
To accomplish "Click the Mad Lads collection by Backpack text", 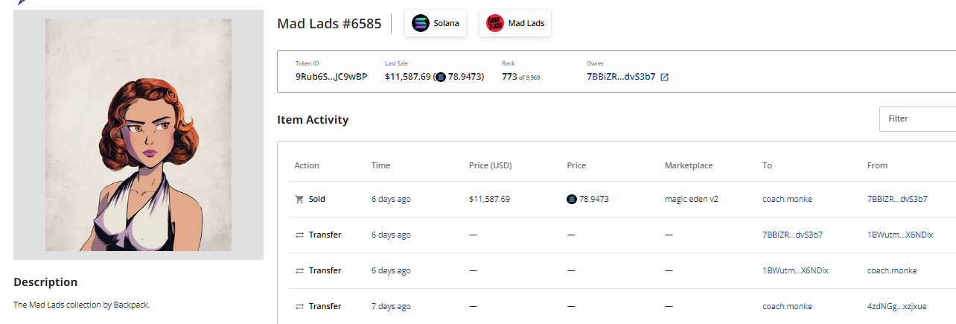I will (82, 305).
